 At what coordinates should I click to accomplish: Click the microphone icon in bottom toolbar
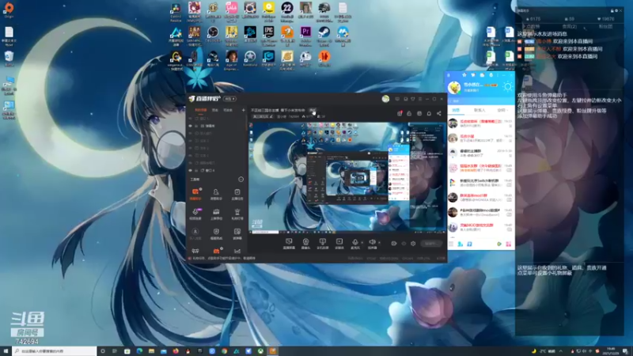pos(354,243)
